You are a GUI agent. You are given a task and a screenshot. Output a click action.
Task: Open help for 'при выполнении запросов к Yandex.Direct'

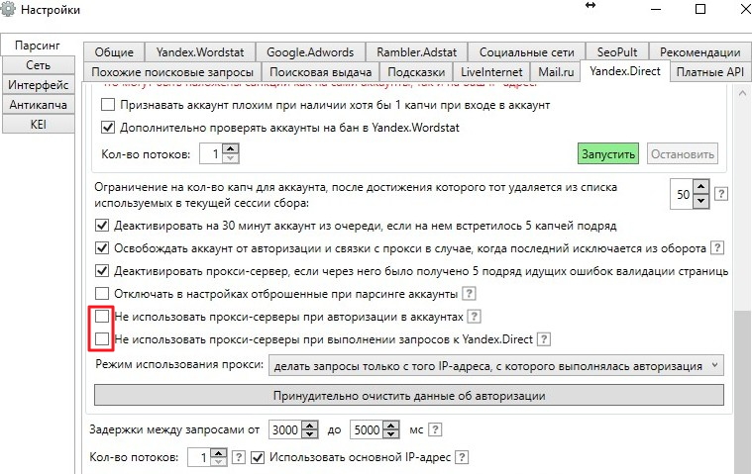(543, 339)
